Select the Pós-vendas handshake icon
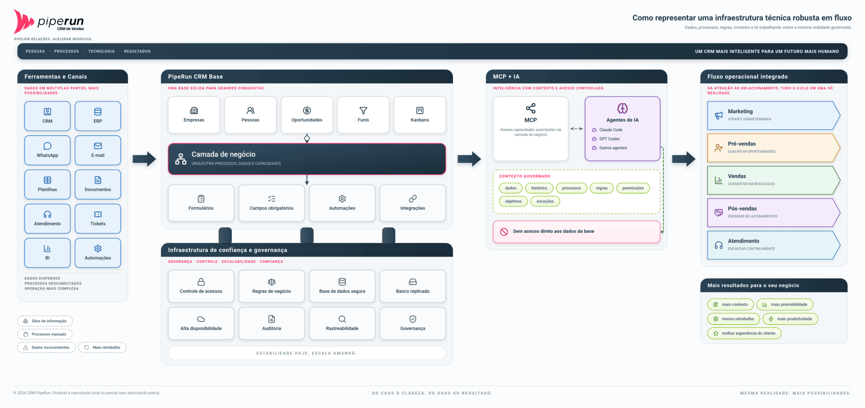This screenshot has height=408, width=865. point(719,213)
